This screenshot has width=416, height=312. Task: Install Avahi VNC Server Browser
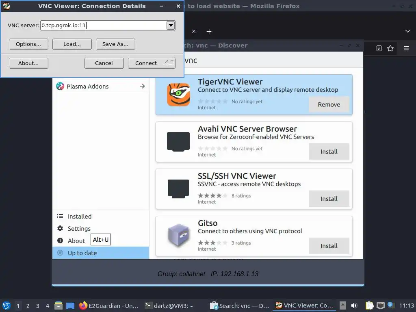(329, 152)
